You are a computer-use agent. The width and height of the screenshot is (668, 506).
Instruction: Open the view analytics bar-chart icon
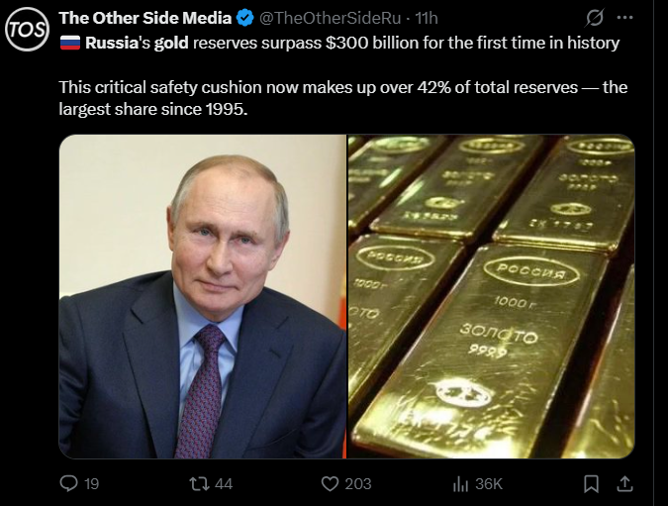[x=459, y=483]
